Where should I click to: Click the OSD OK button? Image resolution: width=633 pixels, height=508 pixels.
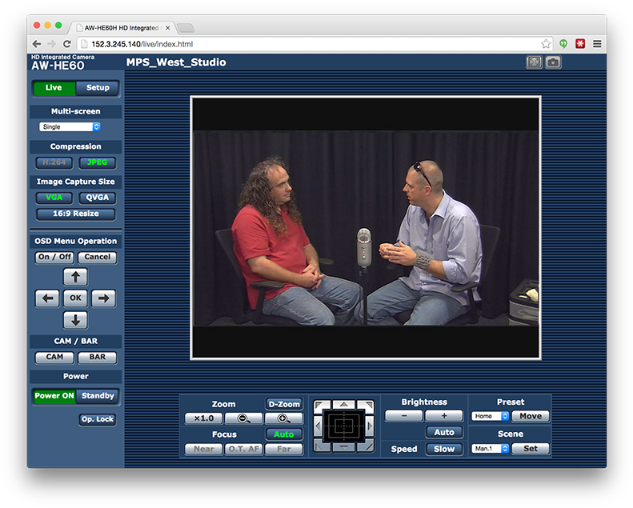[x=75, y=298]
